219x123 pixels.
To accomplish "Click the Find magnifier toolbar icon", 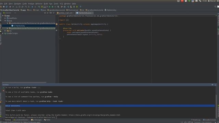I will [26, 7].
